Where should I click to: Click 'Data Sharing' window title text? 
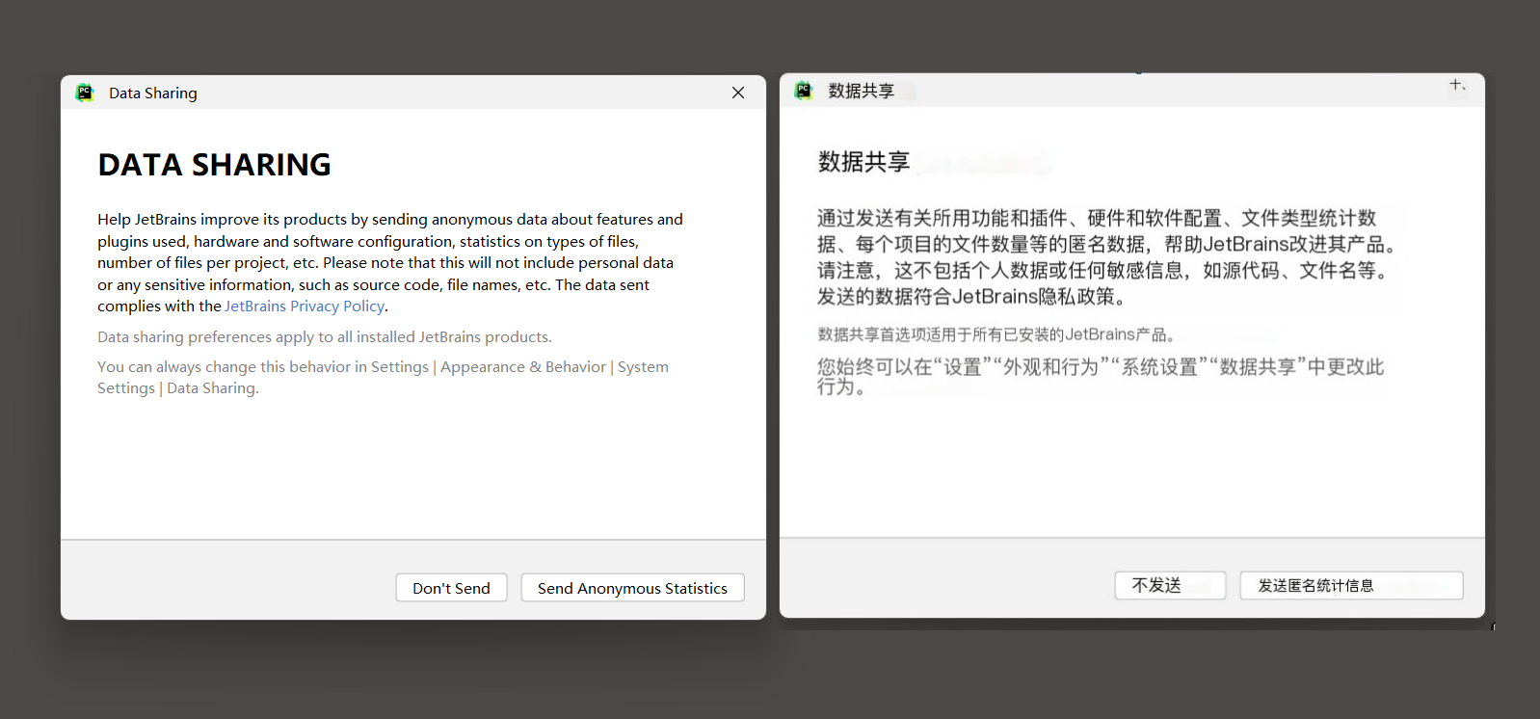tap(153, 93)
